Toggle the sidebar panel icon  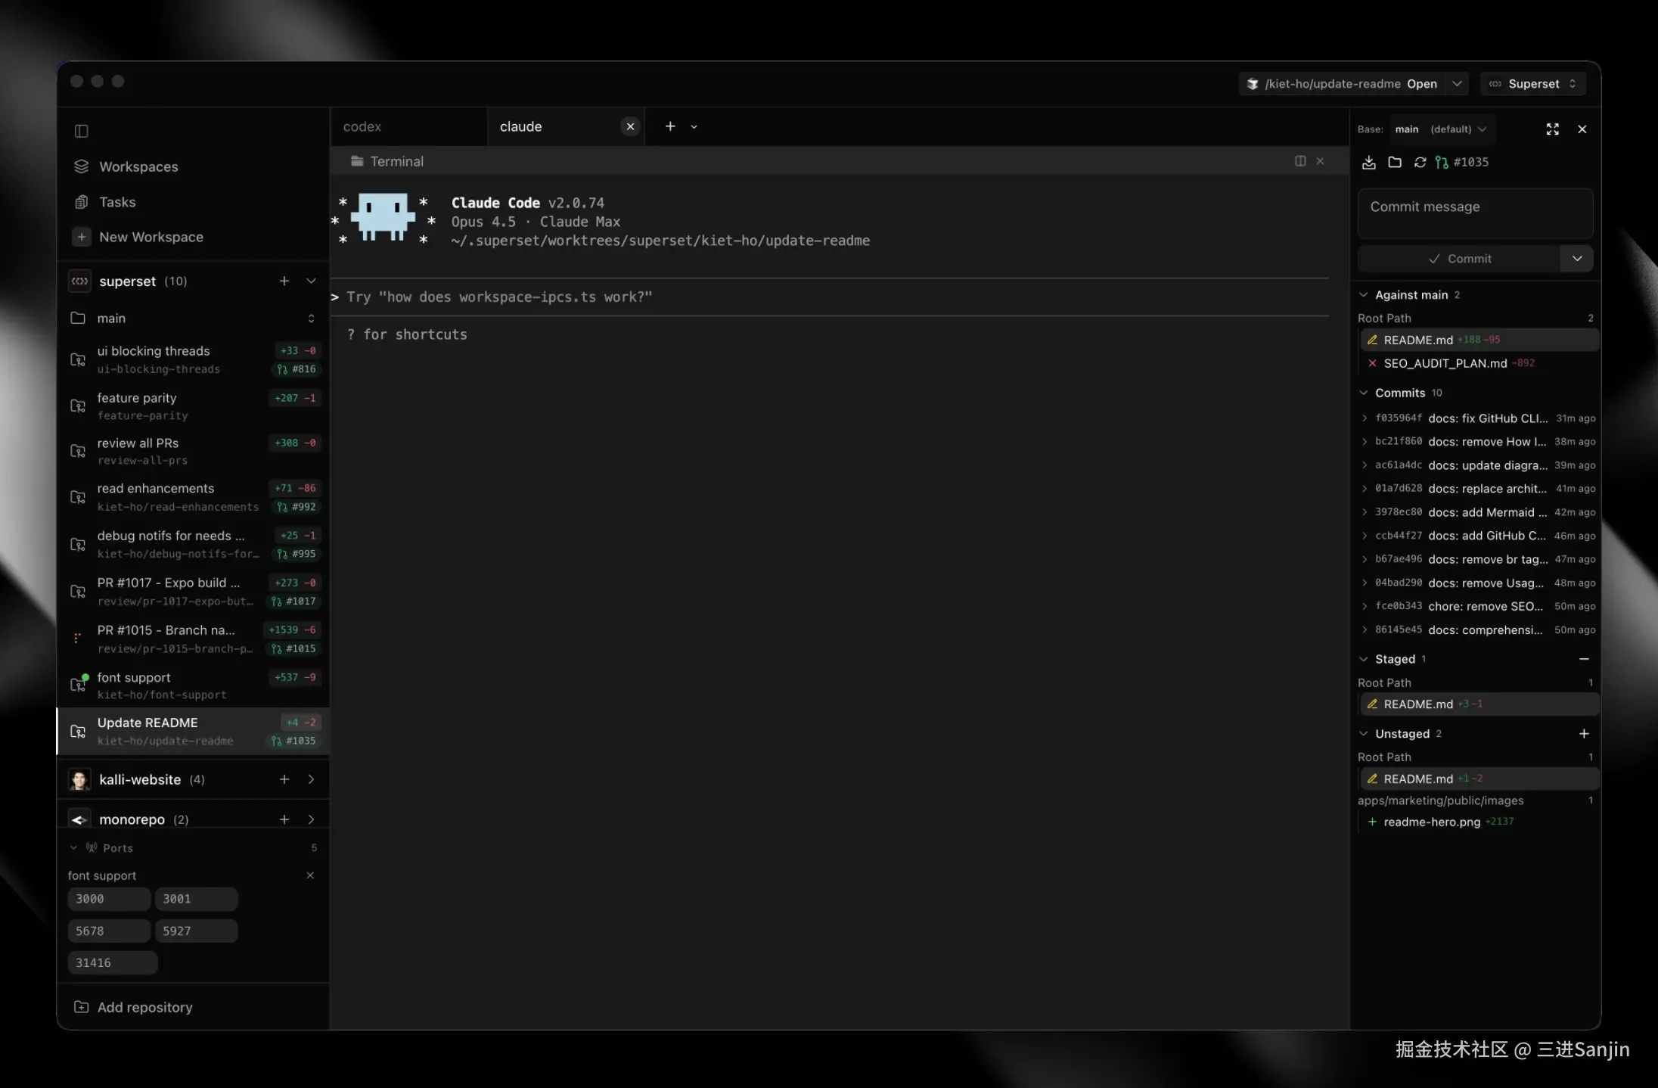pos(82,131)
